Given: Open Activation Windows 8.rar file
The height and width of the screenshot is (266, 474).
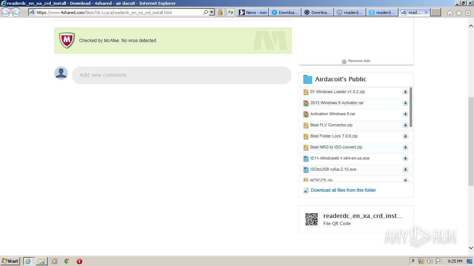Looking at the screenshot, I should [333, 114].
